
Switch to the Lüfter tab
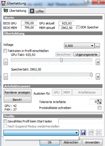click(37, 11)
